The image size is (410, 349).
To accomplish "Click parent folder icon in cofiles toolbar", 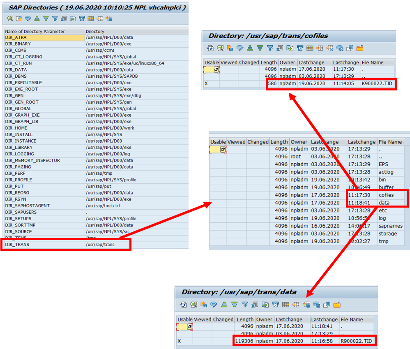I will [360, 48].
